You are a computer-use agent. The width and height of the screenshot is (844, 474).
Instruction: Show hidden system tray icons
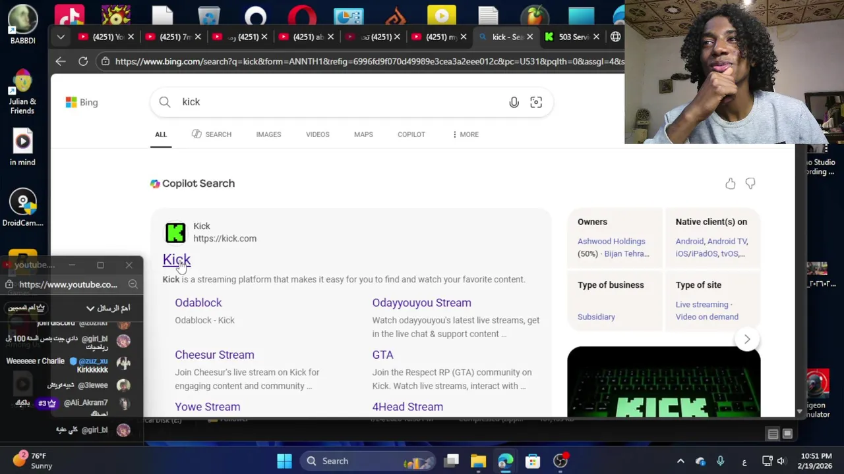680,461
